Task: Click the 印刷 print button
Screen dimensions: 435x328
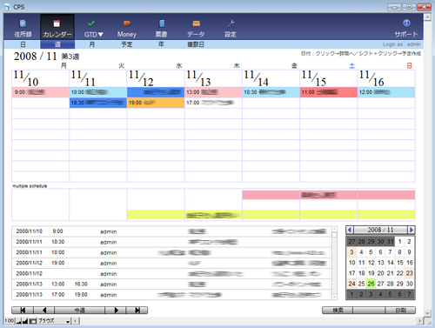Action: tap(400, 311)
